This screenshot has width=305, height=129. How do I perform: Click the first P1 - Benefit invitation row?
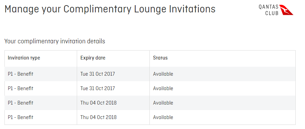pyautogui.click(x=150, y=74)
